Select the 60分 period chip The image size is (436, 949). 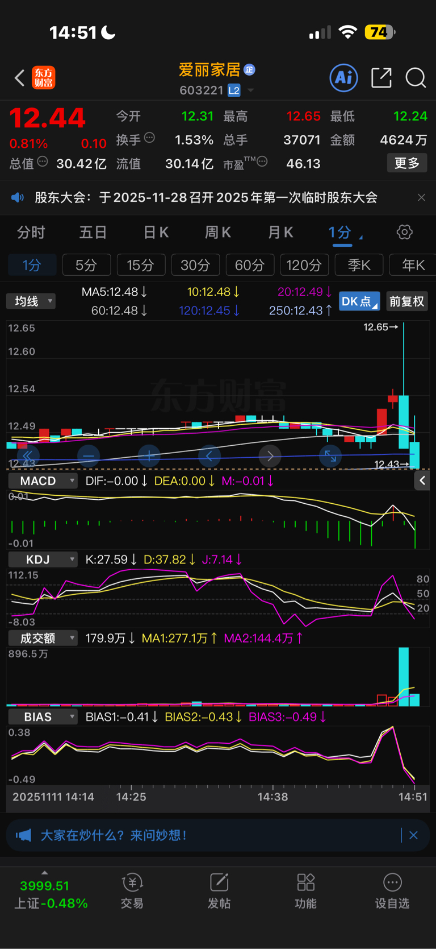pos(250,265)
